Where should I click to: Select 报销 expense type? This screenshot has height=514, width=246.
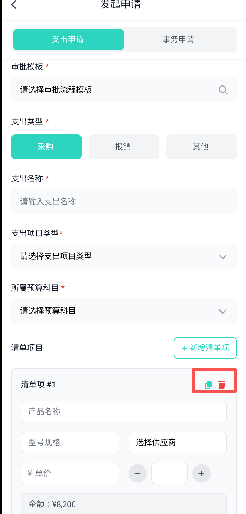pyautogui.click(x=124, y=147)
